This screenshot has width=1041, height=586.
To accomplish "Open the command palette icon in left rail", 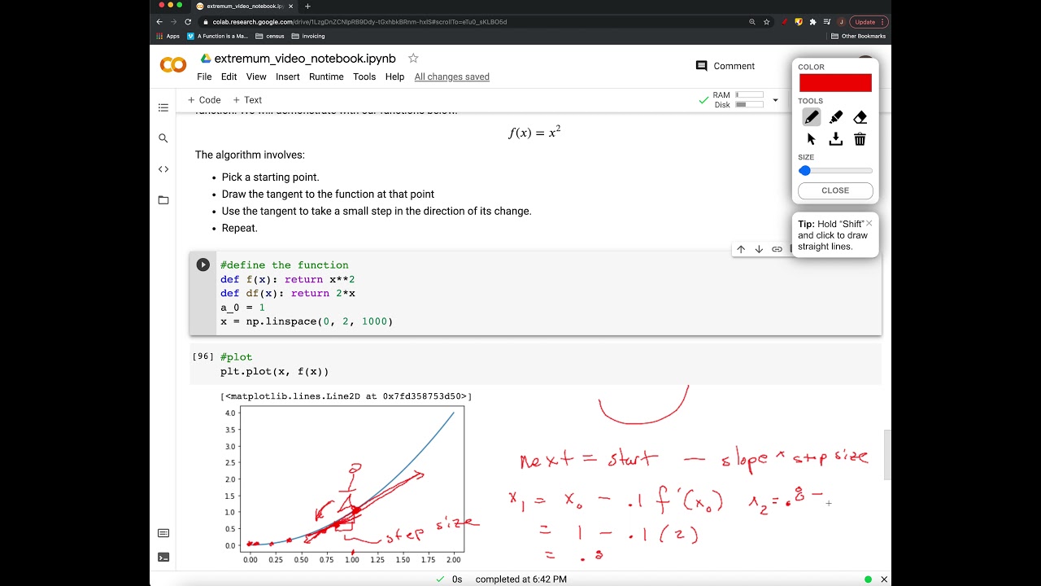I will (x=163, y=533).
